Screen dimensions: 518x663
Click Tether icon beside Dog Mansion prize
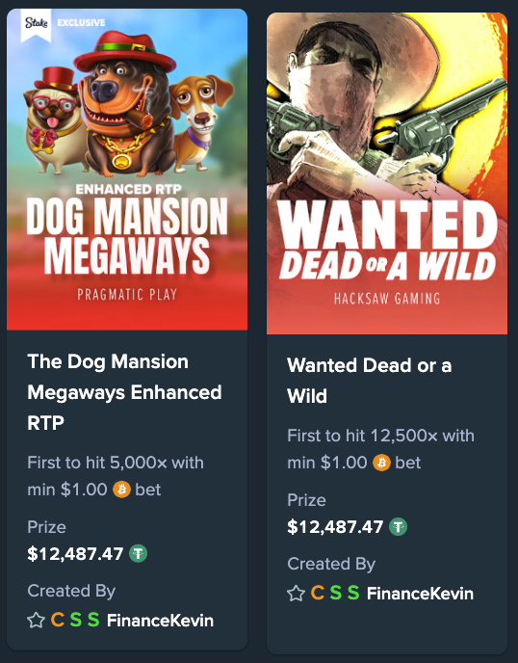pos(138,553)
